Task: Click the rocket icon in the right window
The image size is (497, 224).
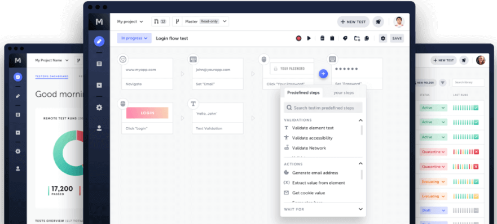Action: (x=464, y=60)
